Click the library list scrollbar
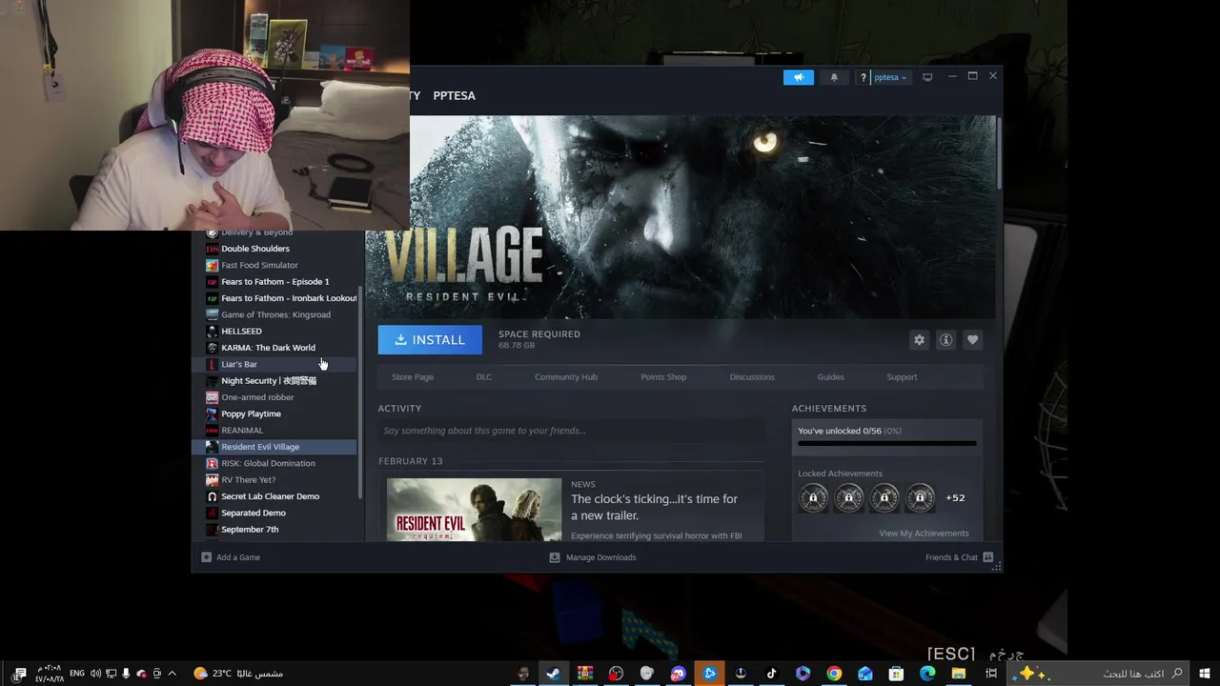The image size is (1220, 686). pos(360,391)
